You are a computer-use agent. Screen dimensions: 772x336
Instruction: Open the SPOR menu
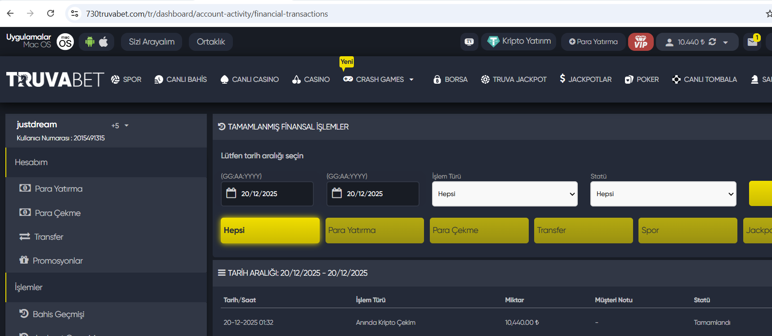126,79
